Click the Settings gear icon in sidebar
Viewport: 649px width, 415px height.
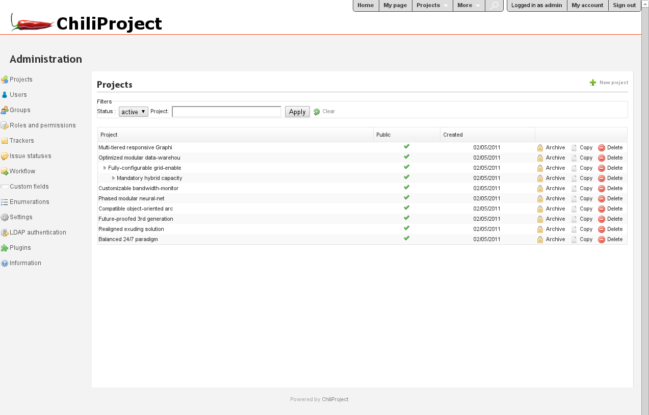(x=5, y=217)
